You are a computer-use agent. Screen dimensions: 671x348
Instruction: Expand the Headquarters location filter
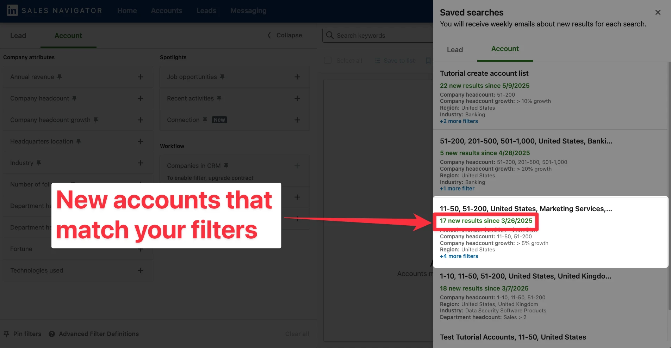point(140,141)
